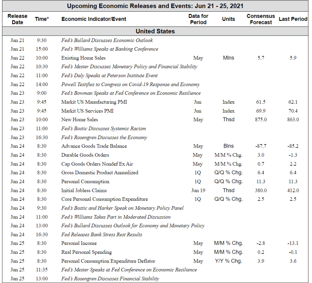The height and width of the screenshot is (283, 312).
Task: Click the 412.0 jobless claims last period
Action: click(293, 190)
